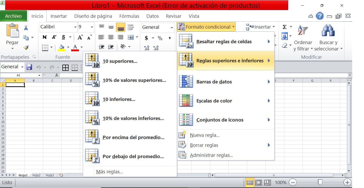Click Ordenar y filtrar button

303,38
